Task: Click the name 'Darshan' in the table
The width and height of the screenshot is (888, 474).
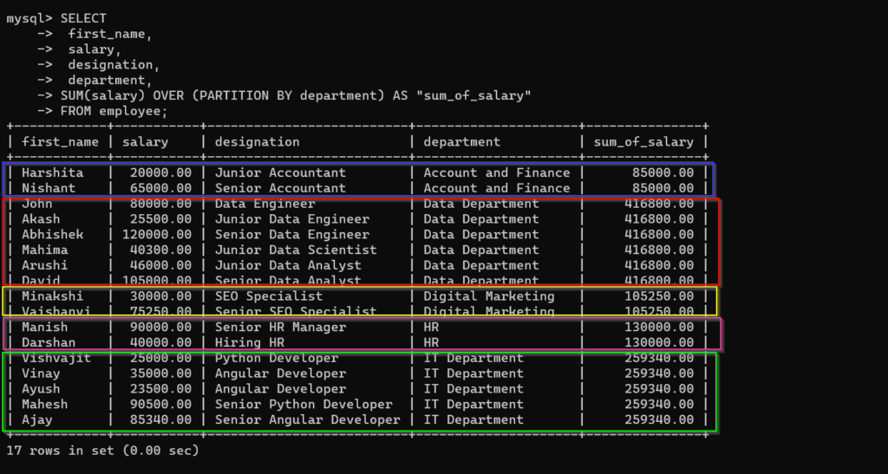Action: 49,342
